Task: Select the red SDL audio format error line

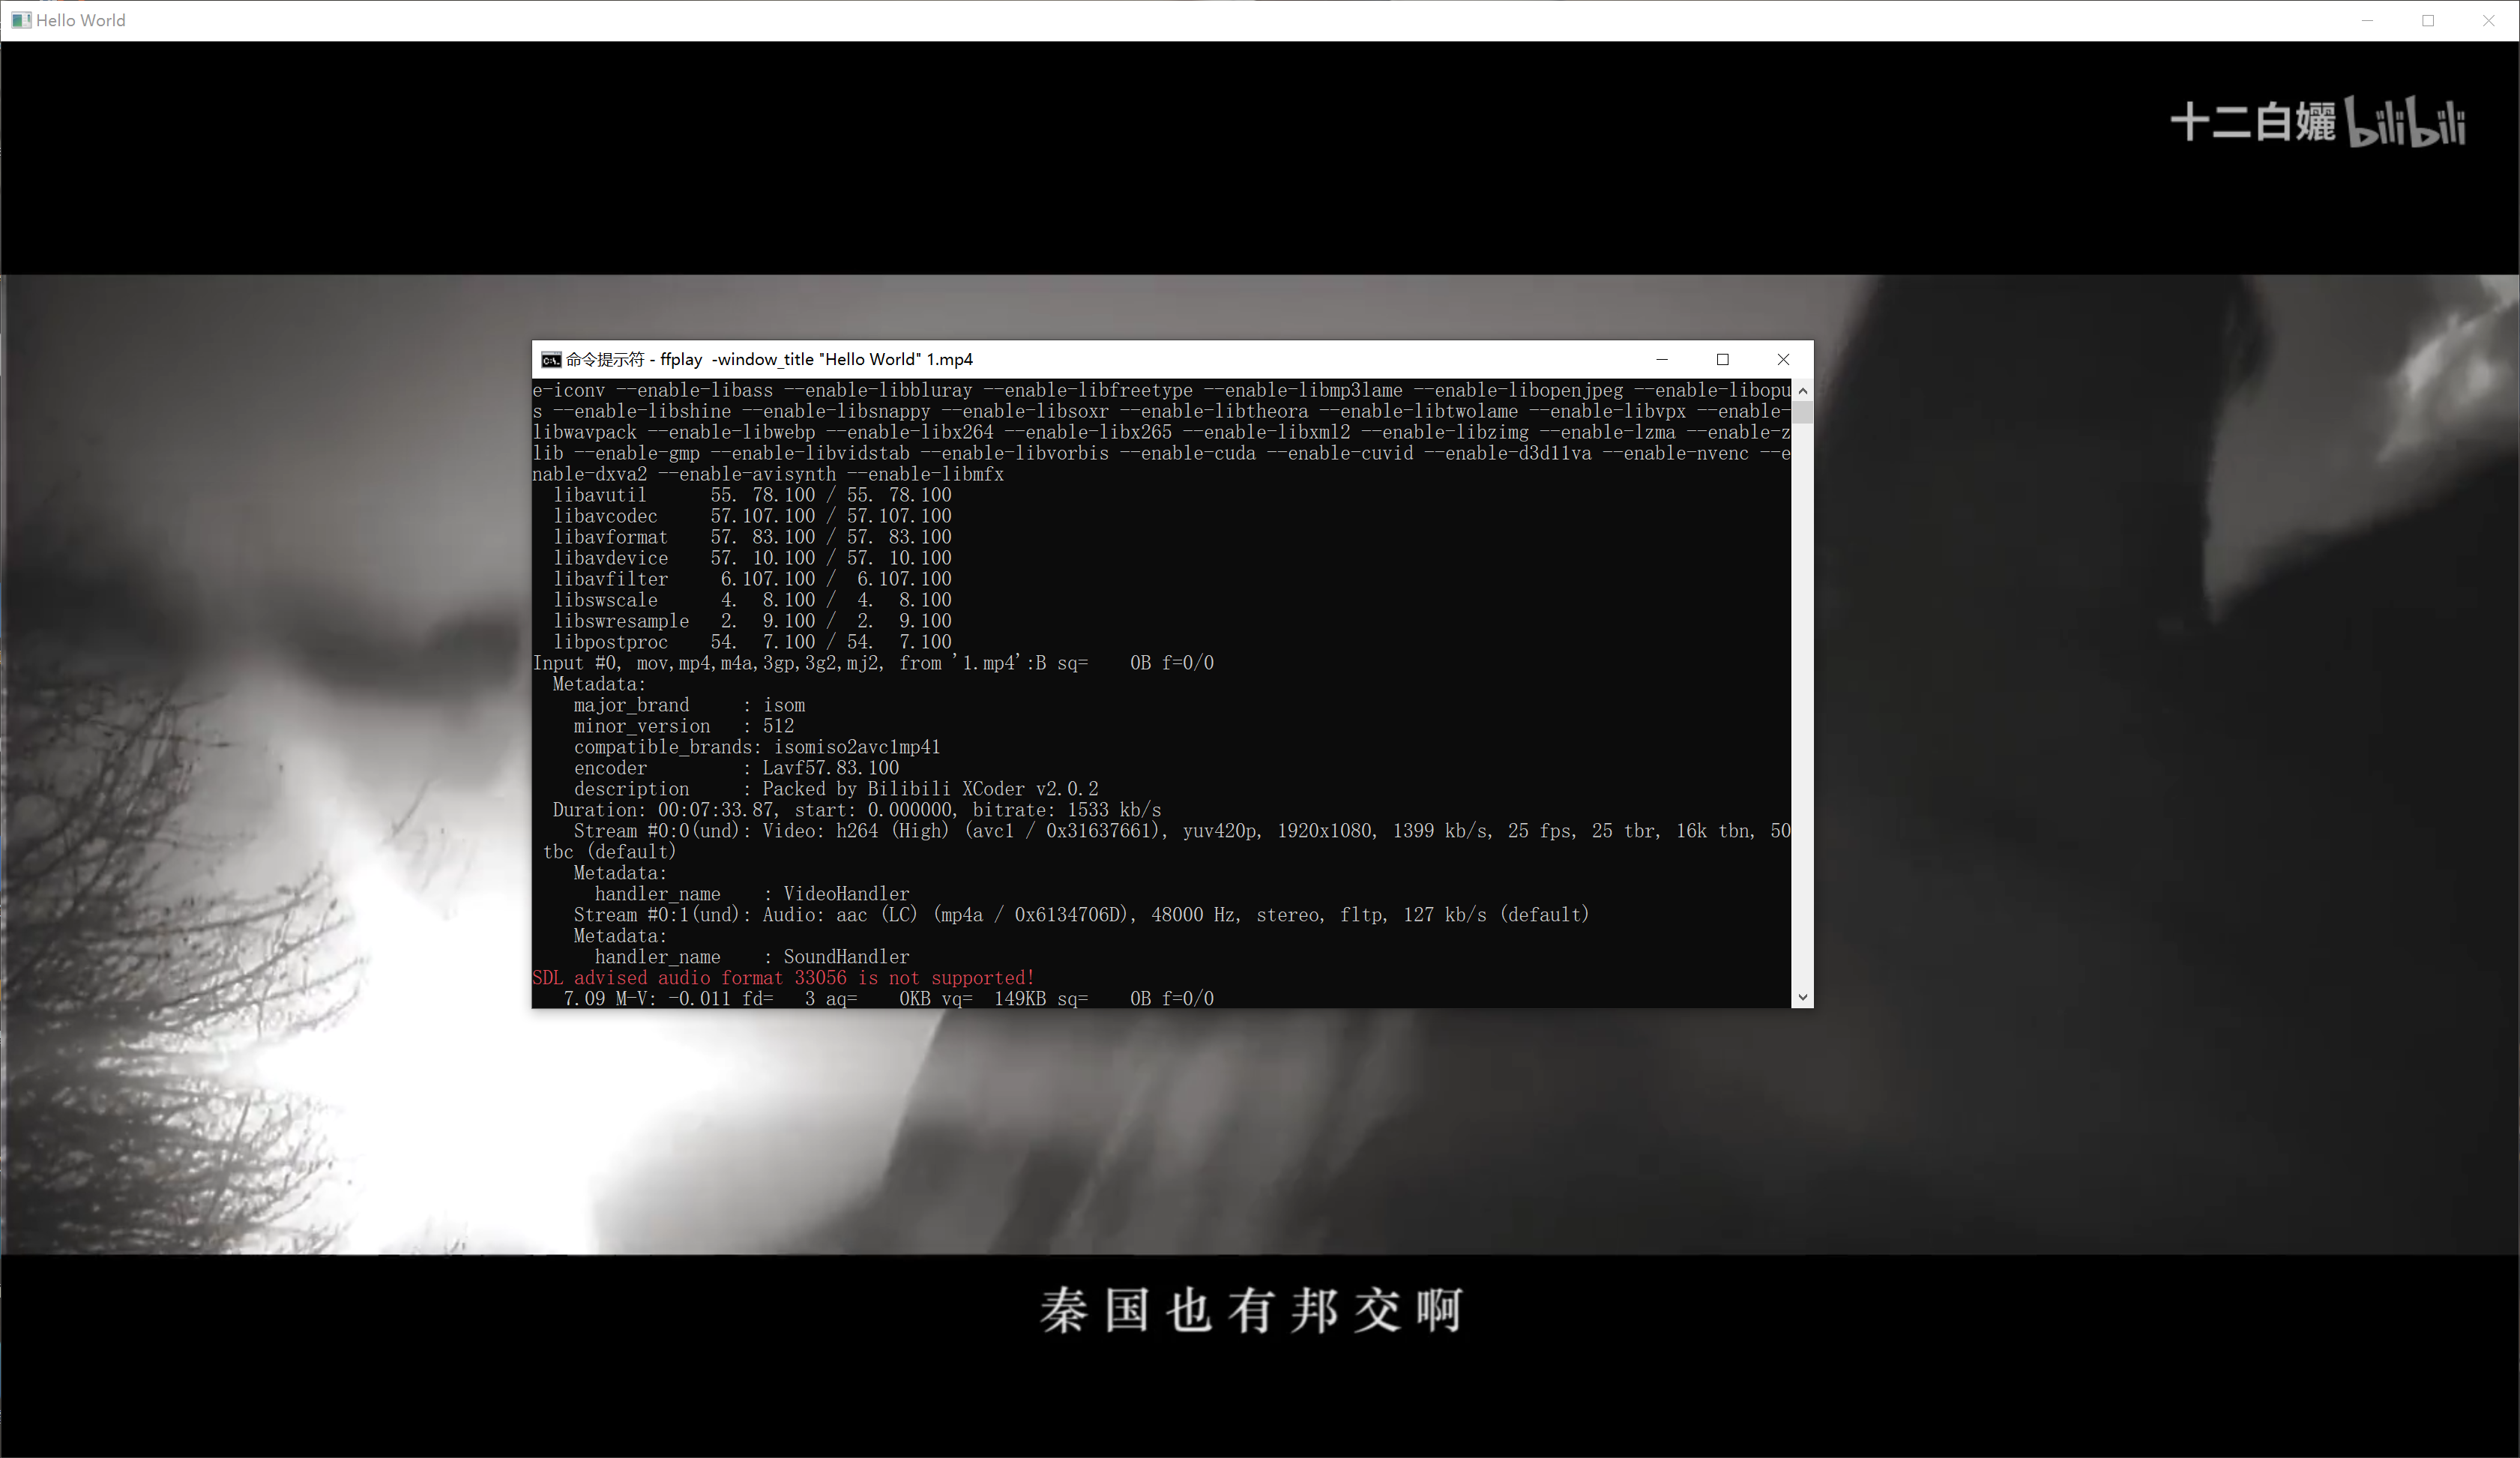Action: (x=783, y=977)
